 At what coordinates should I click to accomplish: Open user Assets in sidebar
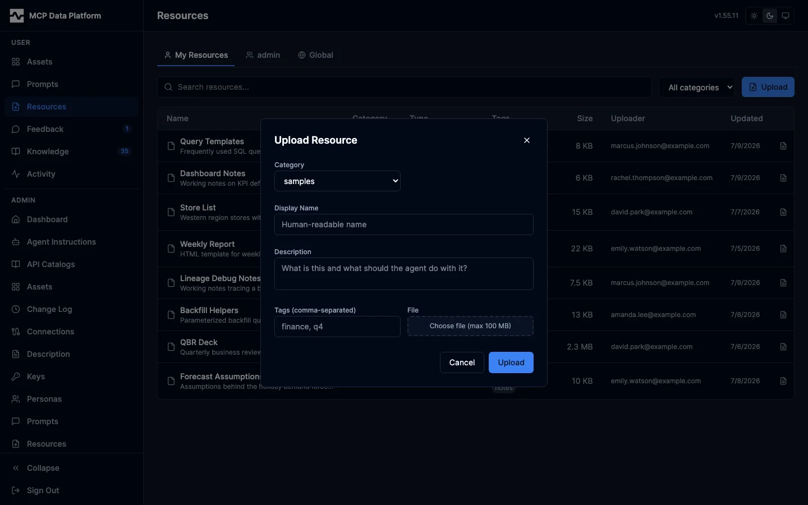pyautogui.click(x=71, y=62)
